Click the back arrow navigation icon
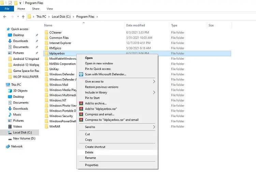256x175 pixels. point(5,17)
